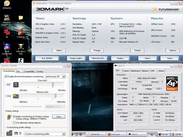Open the Memory tab in CPU-Z
This screenshot has height=137, width=183.
click(x=145, y=71)
